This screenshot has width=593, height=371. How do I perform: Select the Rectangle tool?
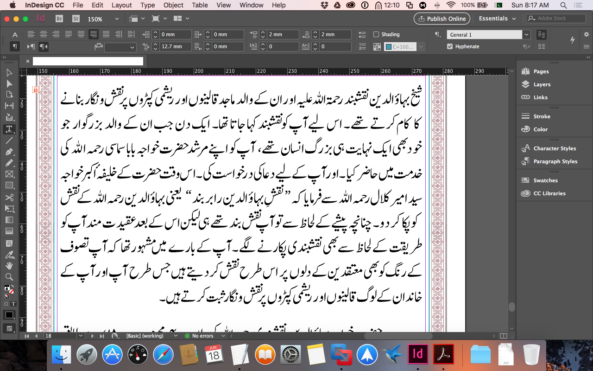[9, 185]
